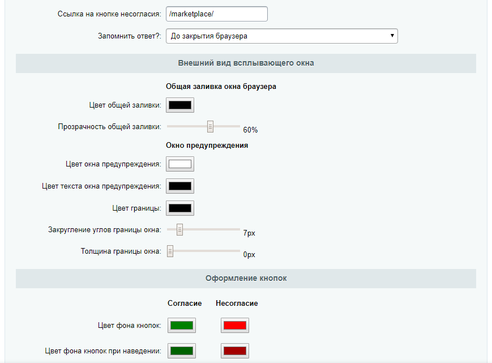Click the 'Согласие' column heading

pyautogui.click(x=185, y=304)
